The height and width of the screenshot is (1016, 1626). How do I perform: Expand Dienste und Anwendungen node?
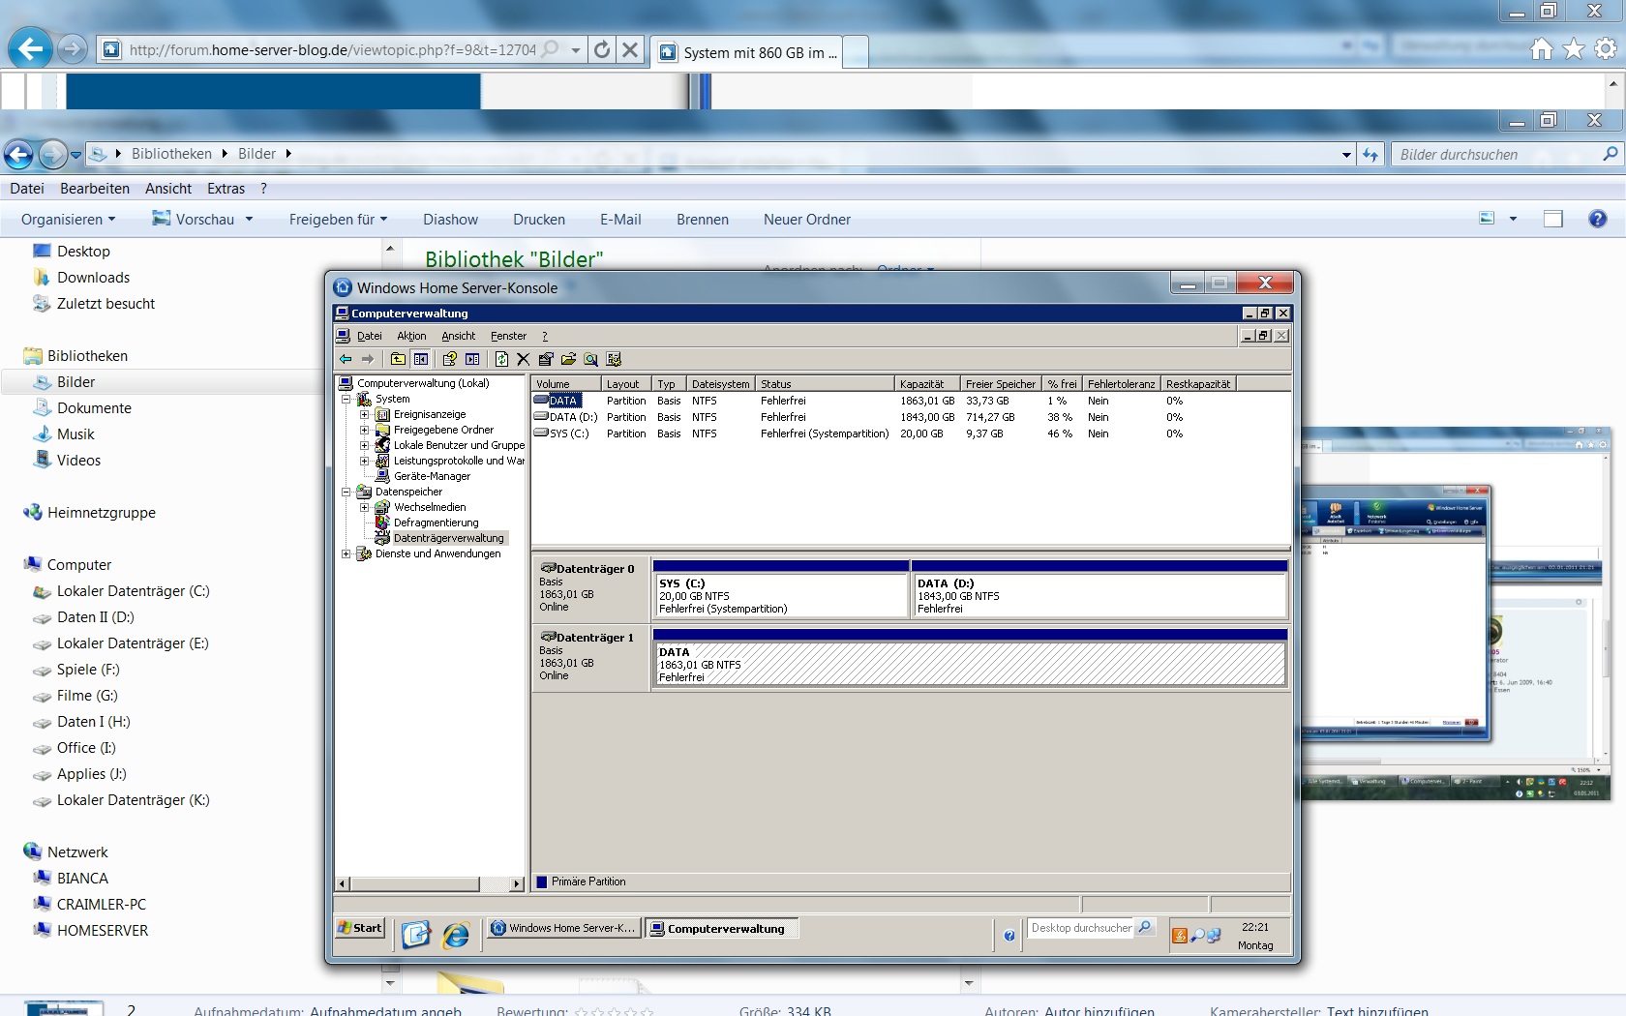pyautogui.click(x=346, y=553)
